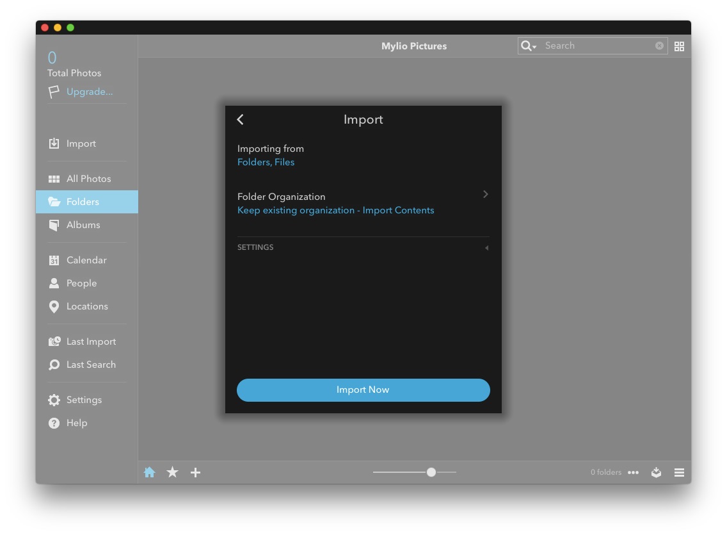727x535 pixels.
Task: Click the Last Search magnifier icon
Action: point(54,365)
